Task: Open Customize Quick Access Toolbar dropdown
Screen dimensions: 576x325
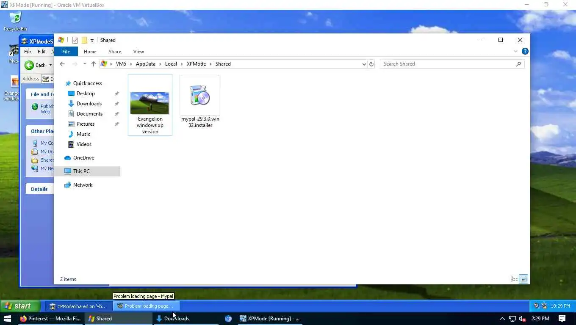Action: (92, 40)
